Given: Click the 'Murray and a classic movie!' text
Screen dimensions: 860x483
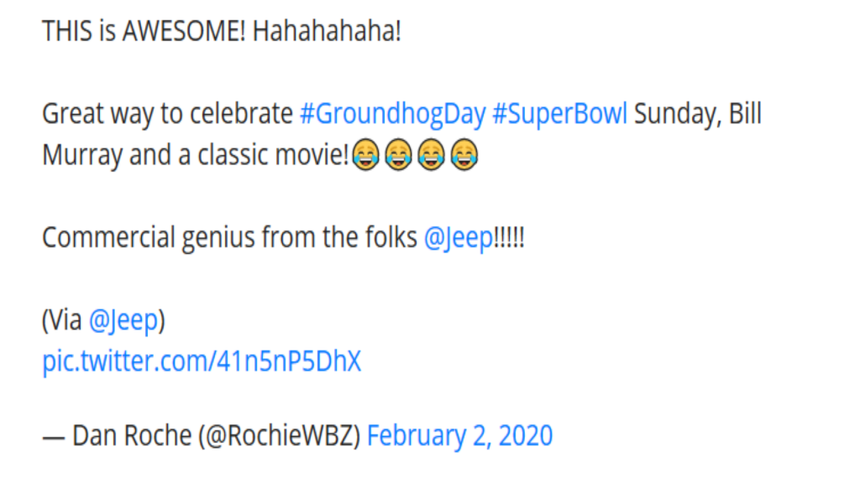Looking at the screenshot, I should coord(195,155).
